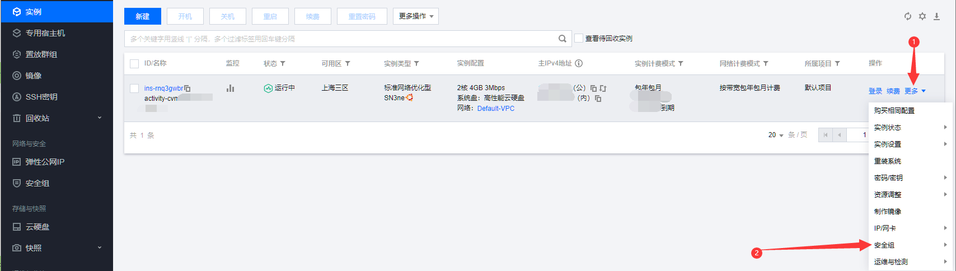Image resolution: width=956 pixels, height=271 pixels.
Task: Click the 关机 button
Action: (228, 16)
